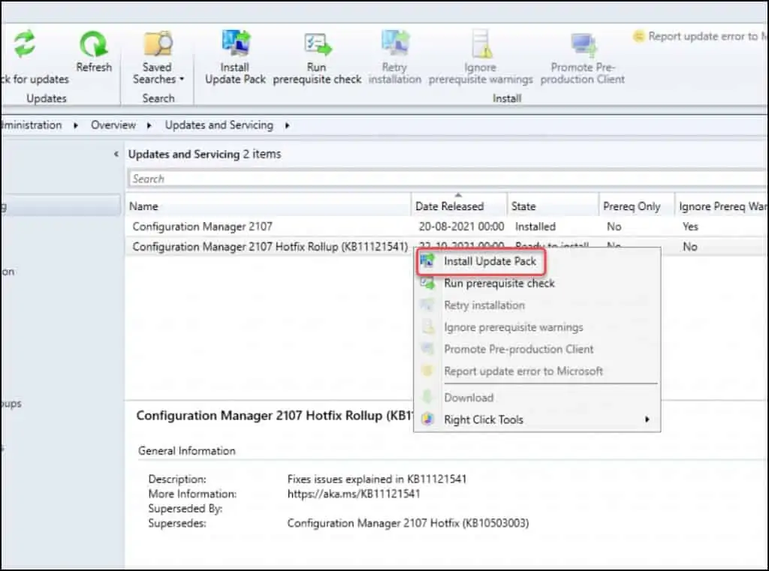The height and width of the screenshot is (571, 769).
Task: Click the Installed state cell
Action: (535, 227)
